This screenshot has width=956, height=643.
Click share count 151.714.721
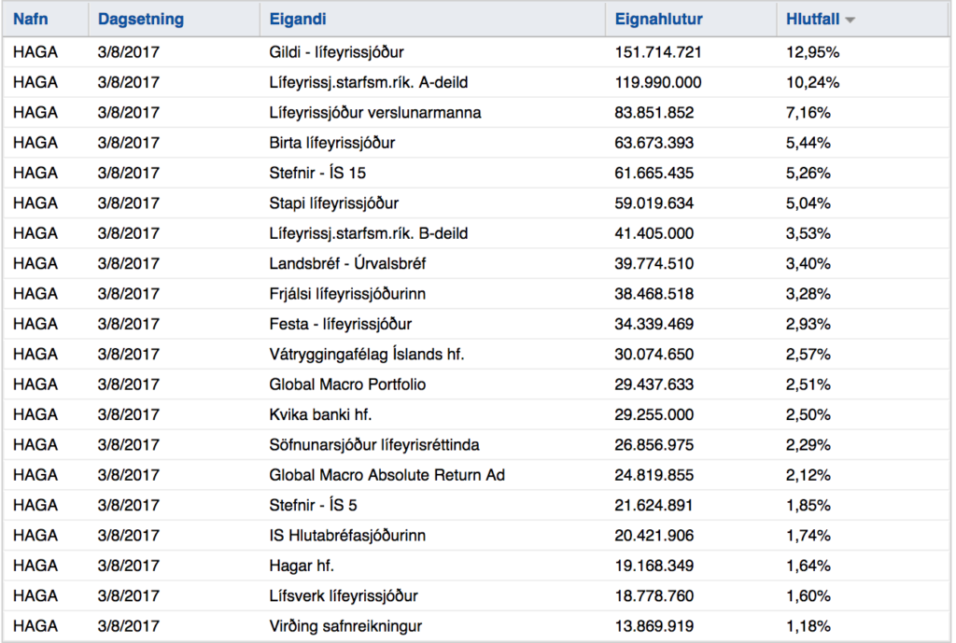pyautogui.click(x=658, y=52)
